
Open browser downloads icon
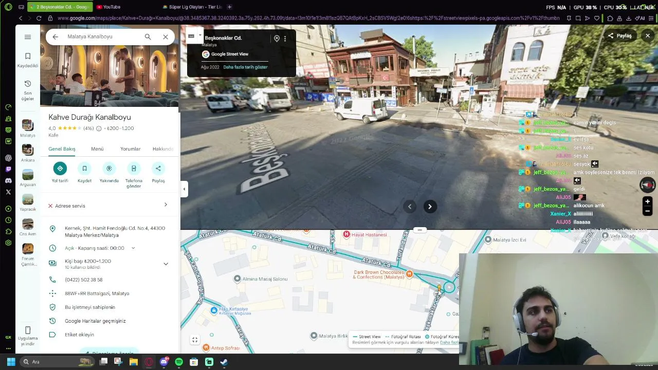point(628,18)
